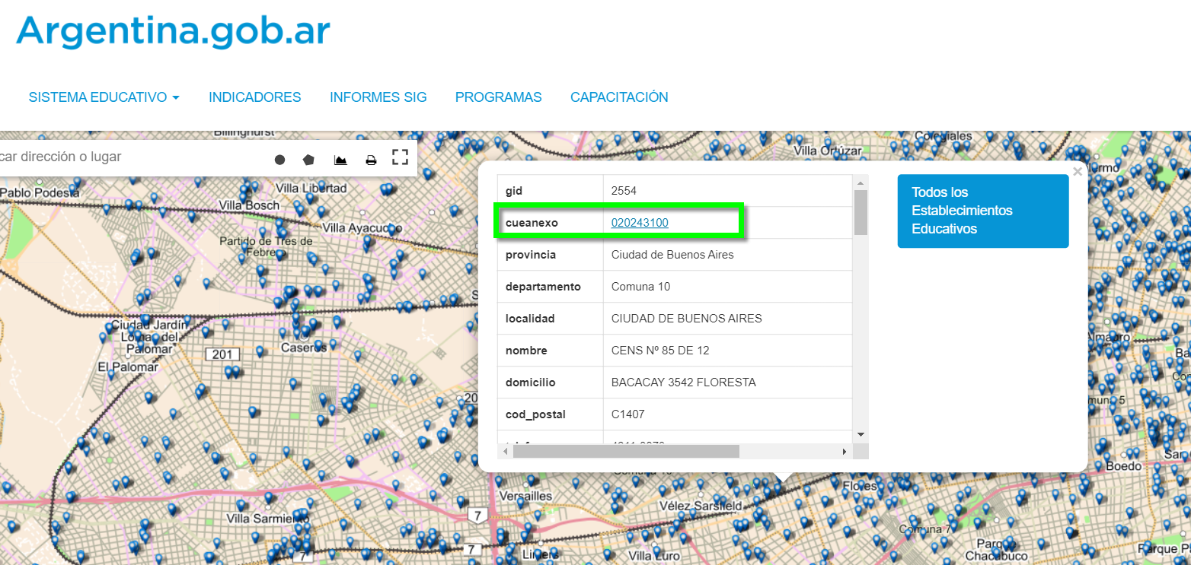This screenshot has height=565, width=1191.
Task: Open the area chart profile tool
Action: click(340, 160)
